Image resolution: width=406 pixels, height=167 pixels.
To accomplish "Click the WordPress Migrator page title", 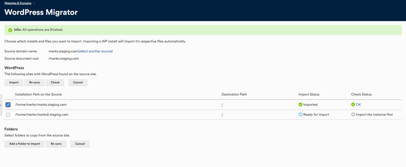I will 41,12.
